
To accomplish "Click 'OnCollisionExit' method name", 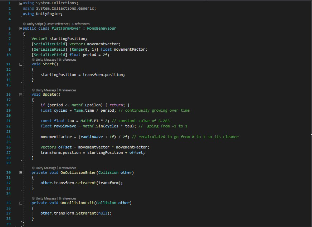I will (77, 203).
